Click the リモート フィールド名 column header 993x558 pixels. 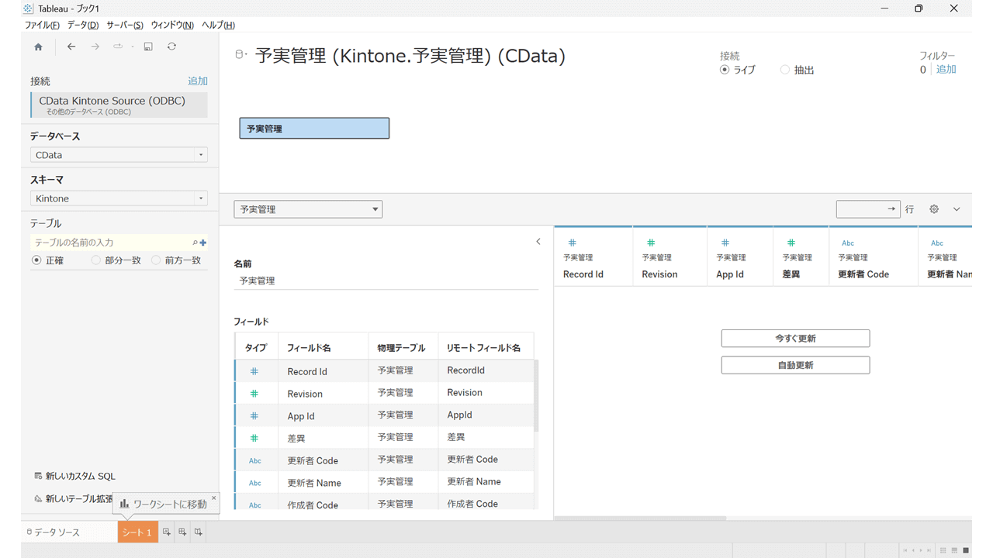(486, 348)
